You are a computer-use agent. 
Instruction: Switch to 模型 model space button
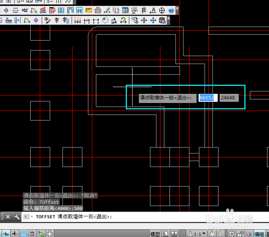tap(155, 234)
